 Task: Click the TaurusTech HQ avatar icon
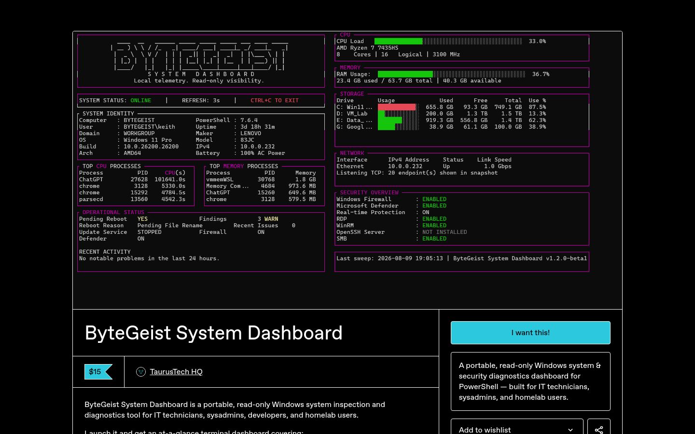pos(141,372)
